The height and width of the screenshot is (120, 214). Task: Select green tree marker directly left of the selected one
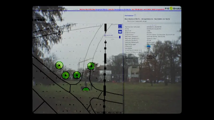66,75
